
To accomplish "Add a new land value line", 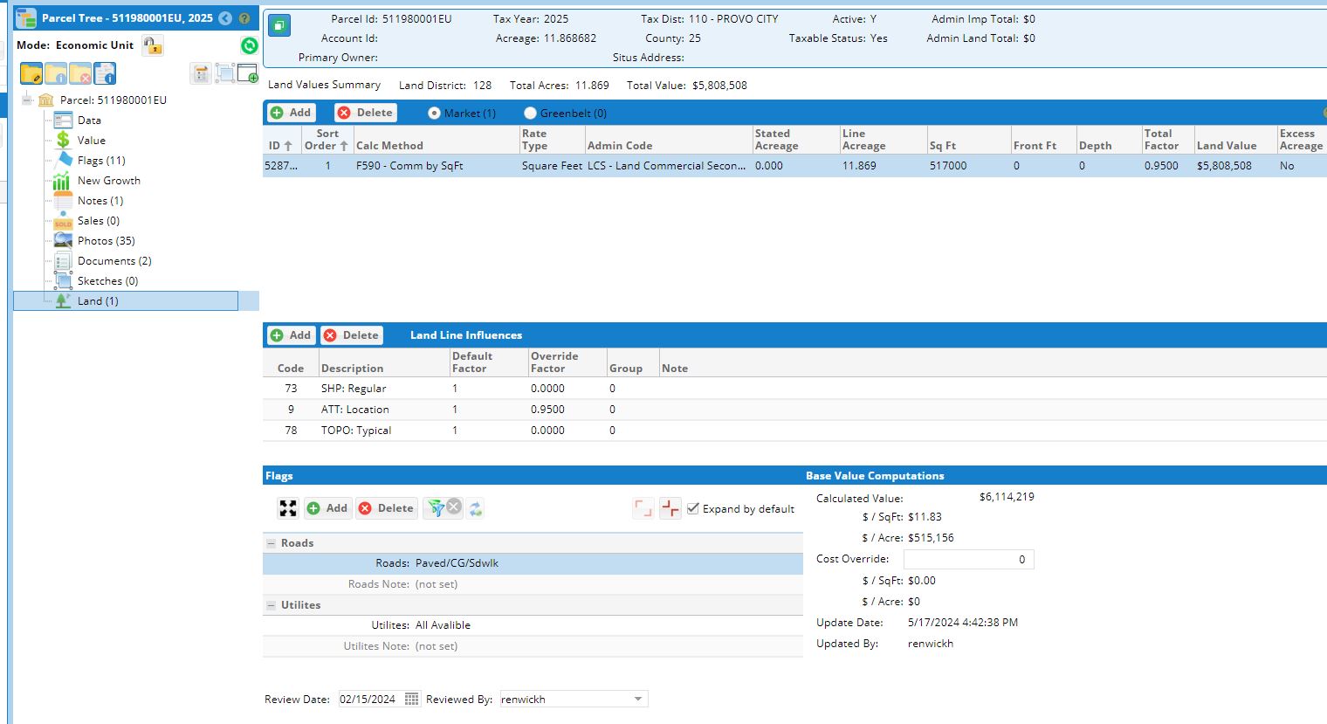I will tap(291, 113).
